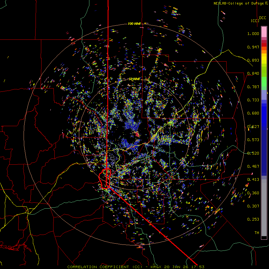Click the 0.253 scale value

click(253, 219)
